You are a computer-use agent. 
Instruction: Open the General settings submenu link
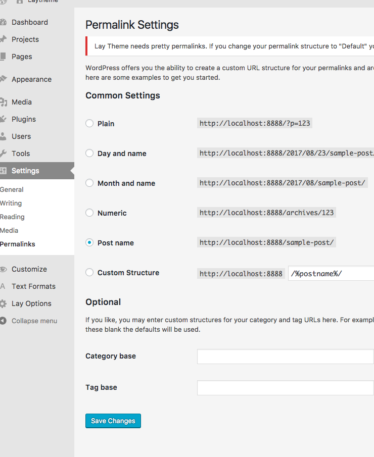click(x=12, y=189)
